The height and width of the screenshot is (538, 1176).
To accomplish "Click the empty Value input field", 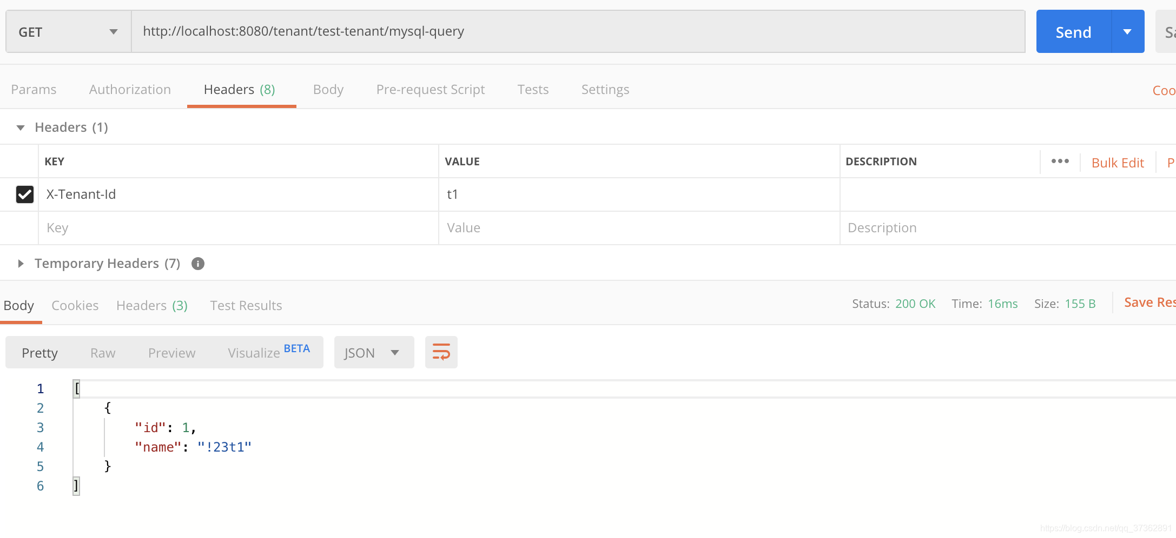I will coord(639,228).
